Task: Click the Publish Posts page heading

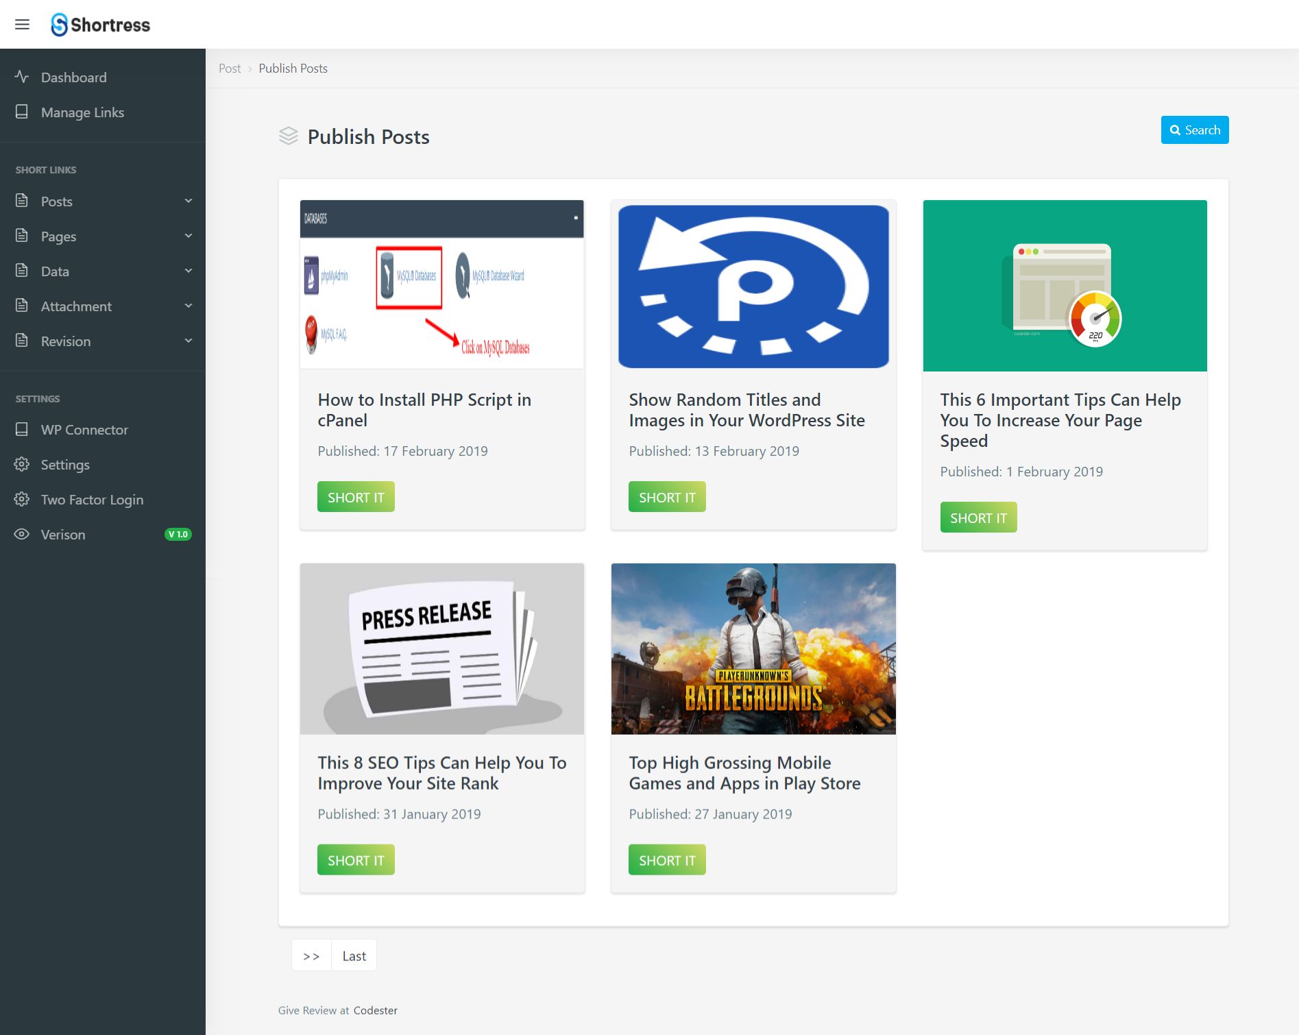Action: click(x=369, y=137)
